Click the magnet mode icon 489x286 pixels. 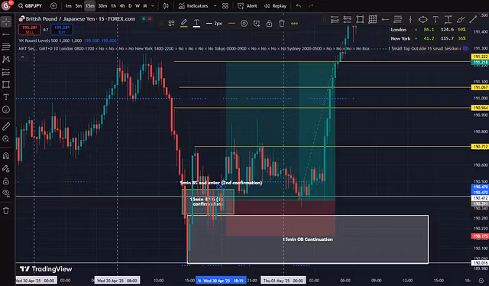coord(6,155)
